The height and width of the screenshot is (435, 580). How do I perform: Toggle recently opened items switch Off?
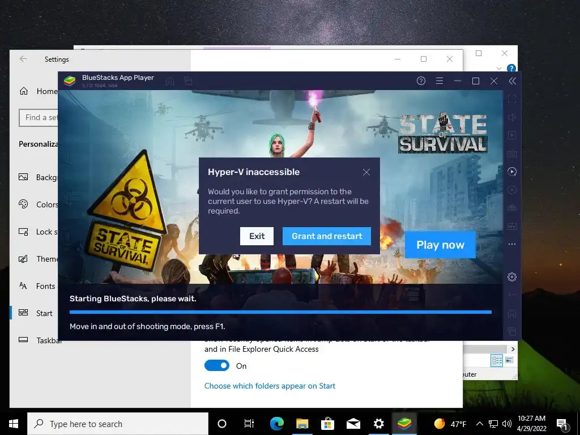coord(217,365)
